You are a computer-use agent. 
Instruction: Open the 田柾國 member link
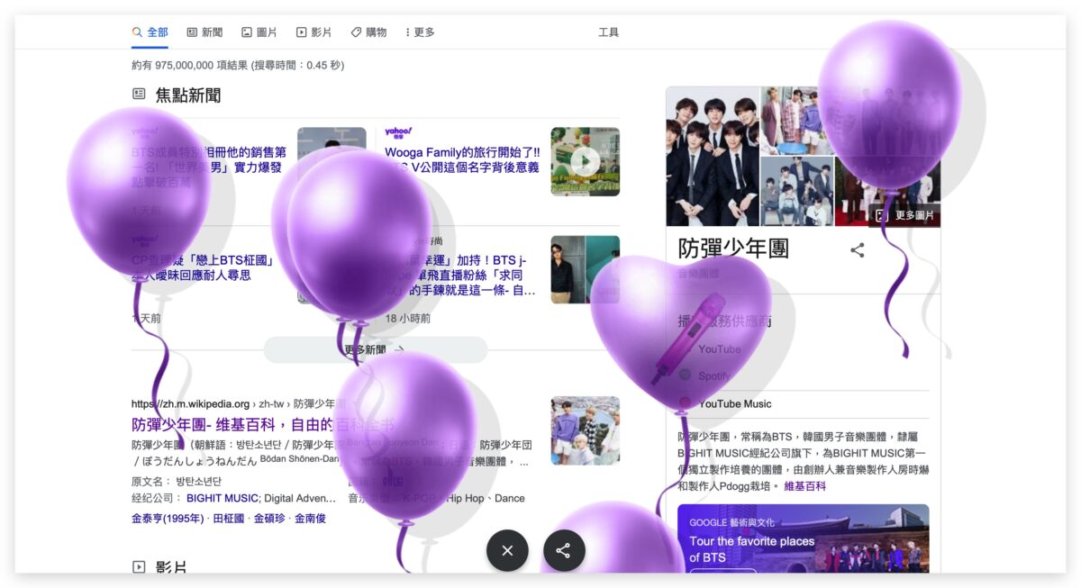[x=229, y=519]
